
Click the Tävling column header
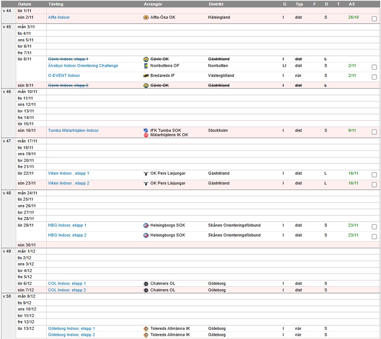tap(56, 4)
